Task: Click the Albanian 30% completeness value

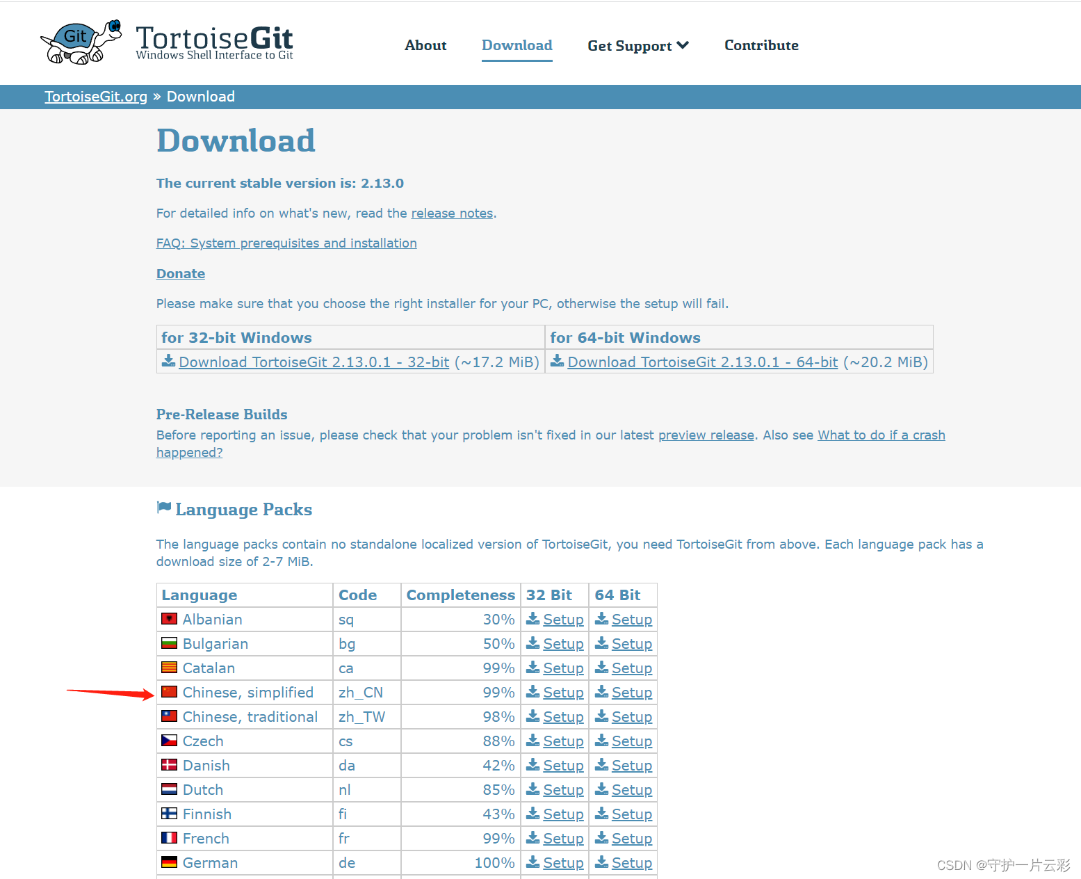Action: pyautogui.click(x=499, y=620)
